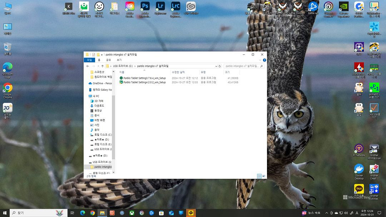386x217 pixels.
Task: Launch CLIP STUDIO from the desktop
Action: [191, 9]
